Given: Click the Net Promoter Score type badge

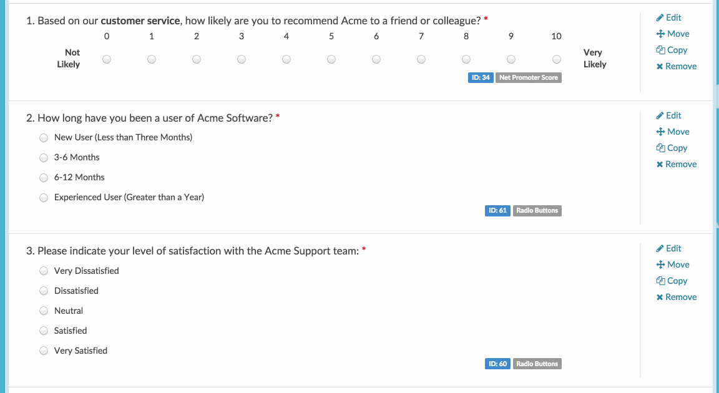Looking at the screenshot, I should coord(529,77).
